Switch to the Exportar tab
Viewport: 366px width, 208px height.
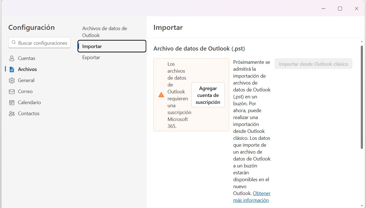[91, 57]
